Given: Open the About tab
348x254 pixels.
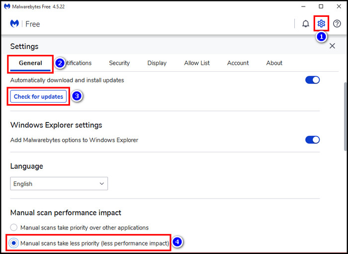Looking at the screenshot, I should pyautogui.click(x=274, y=63).
